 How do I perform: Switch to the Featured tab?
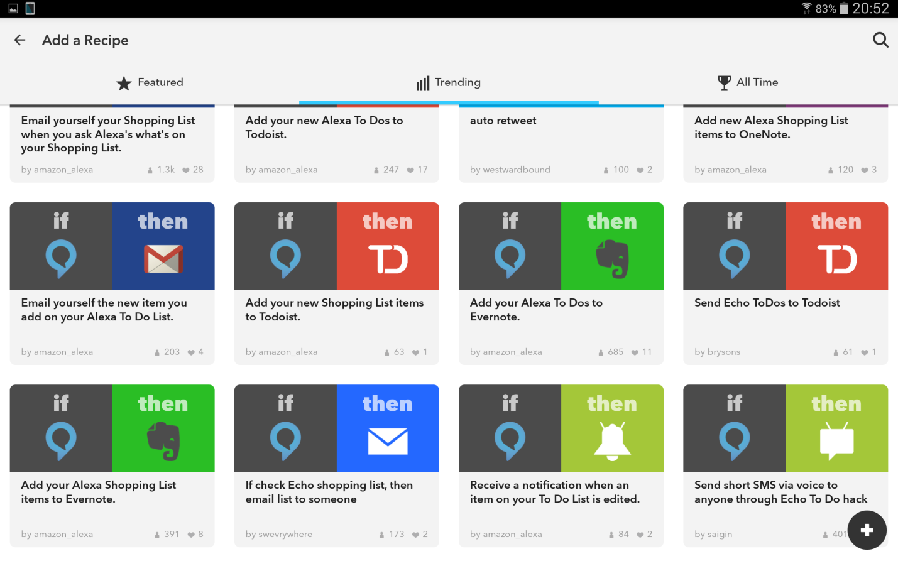(x=150, y=82)
